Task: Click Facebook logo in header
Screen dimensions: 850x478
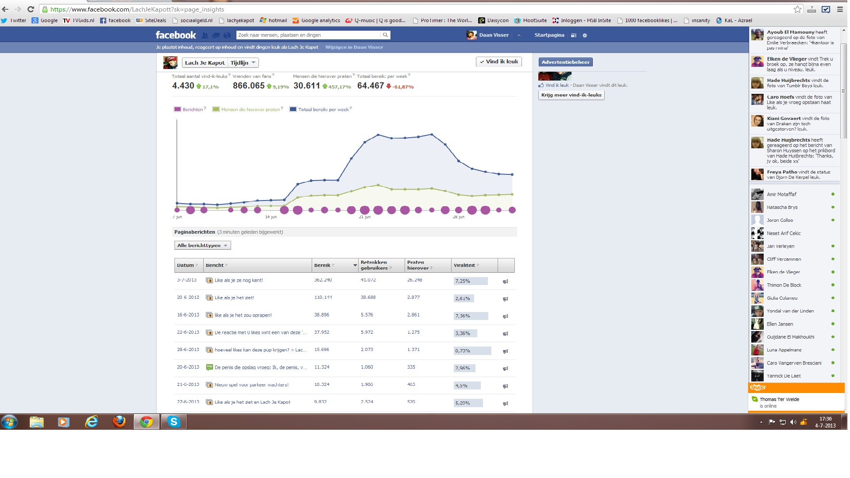Action: click(x=176, y=35)
